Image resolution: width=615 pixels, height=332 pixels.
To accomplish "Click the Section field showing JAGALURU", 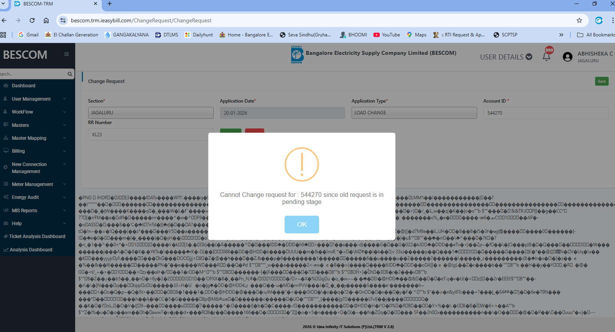I will tap(151, 113).
